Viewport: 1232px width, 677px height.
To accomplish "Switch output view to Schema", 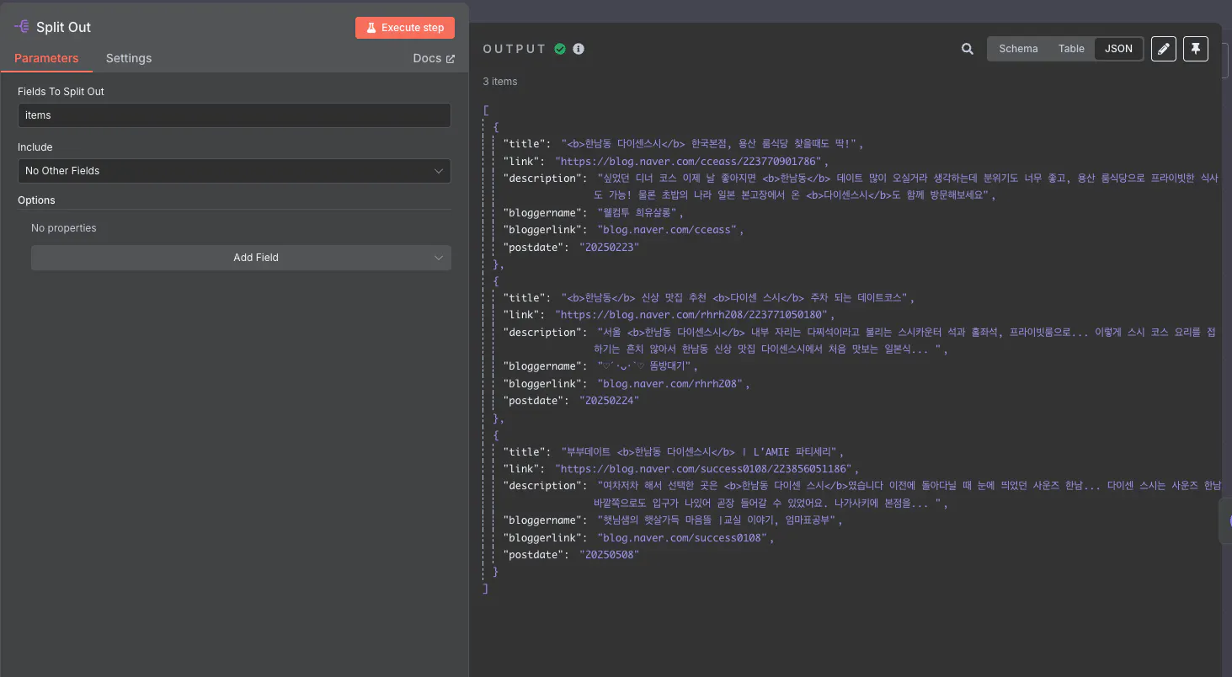I will click(1018, 49).
